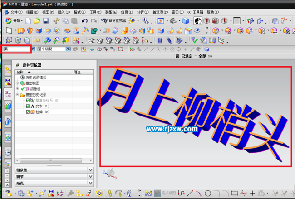Image resolution: width=295 pixels, height=199 pixels.
Task: Undo the last action
Action: (x=84, y=21)
